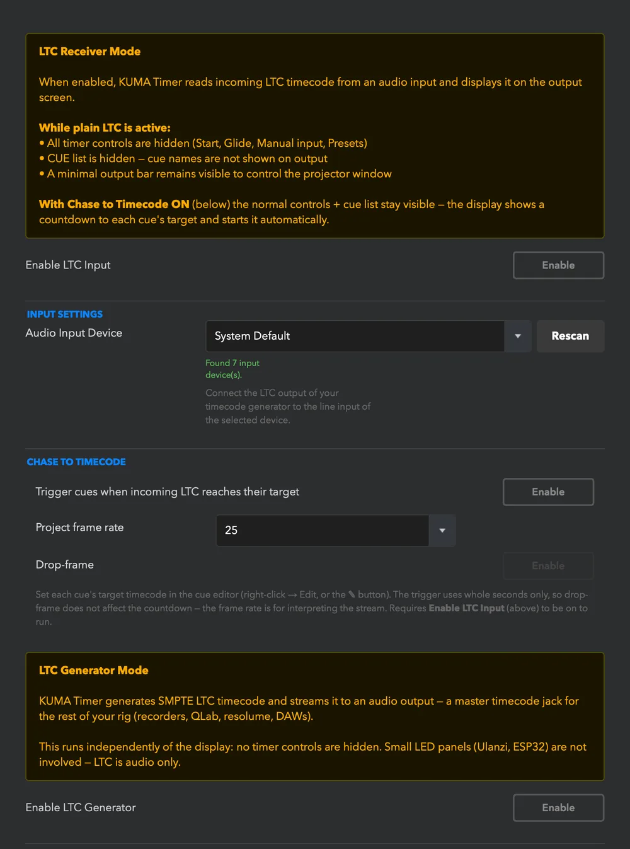This screenshot has width=630, height=849.
Task: Click the LTC Generator Mode heading
Action: click(x=94, y=671)
